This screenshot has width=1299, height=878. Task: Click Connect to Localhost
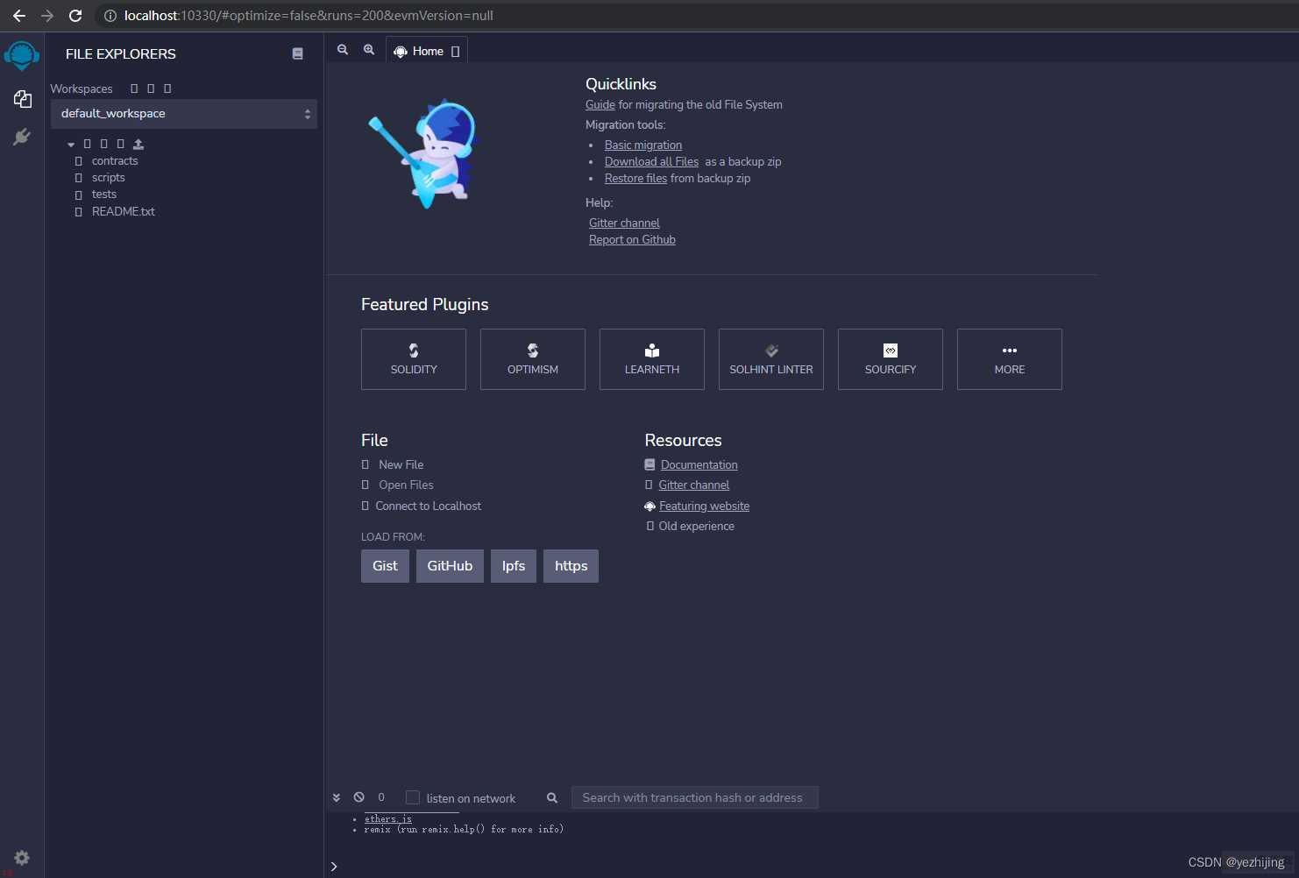point(428,506)
